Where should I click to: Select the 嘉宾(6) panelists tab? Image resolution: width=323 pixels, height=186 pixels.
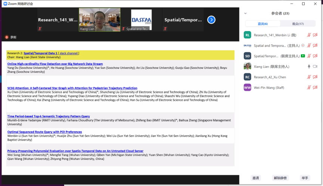click(x=263, y=24)
